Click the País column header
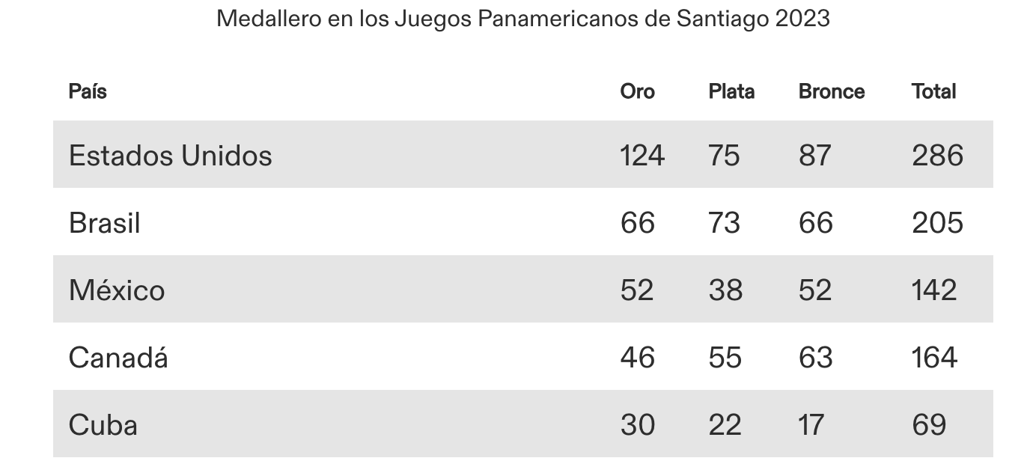This screenshot has height=461, width=1030. click(x=88, y=91)
